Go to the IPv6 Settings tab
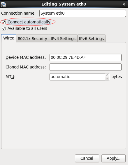 click(91, 39)
